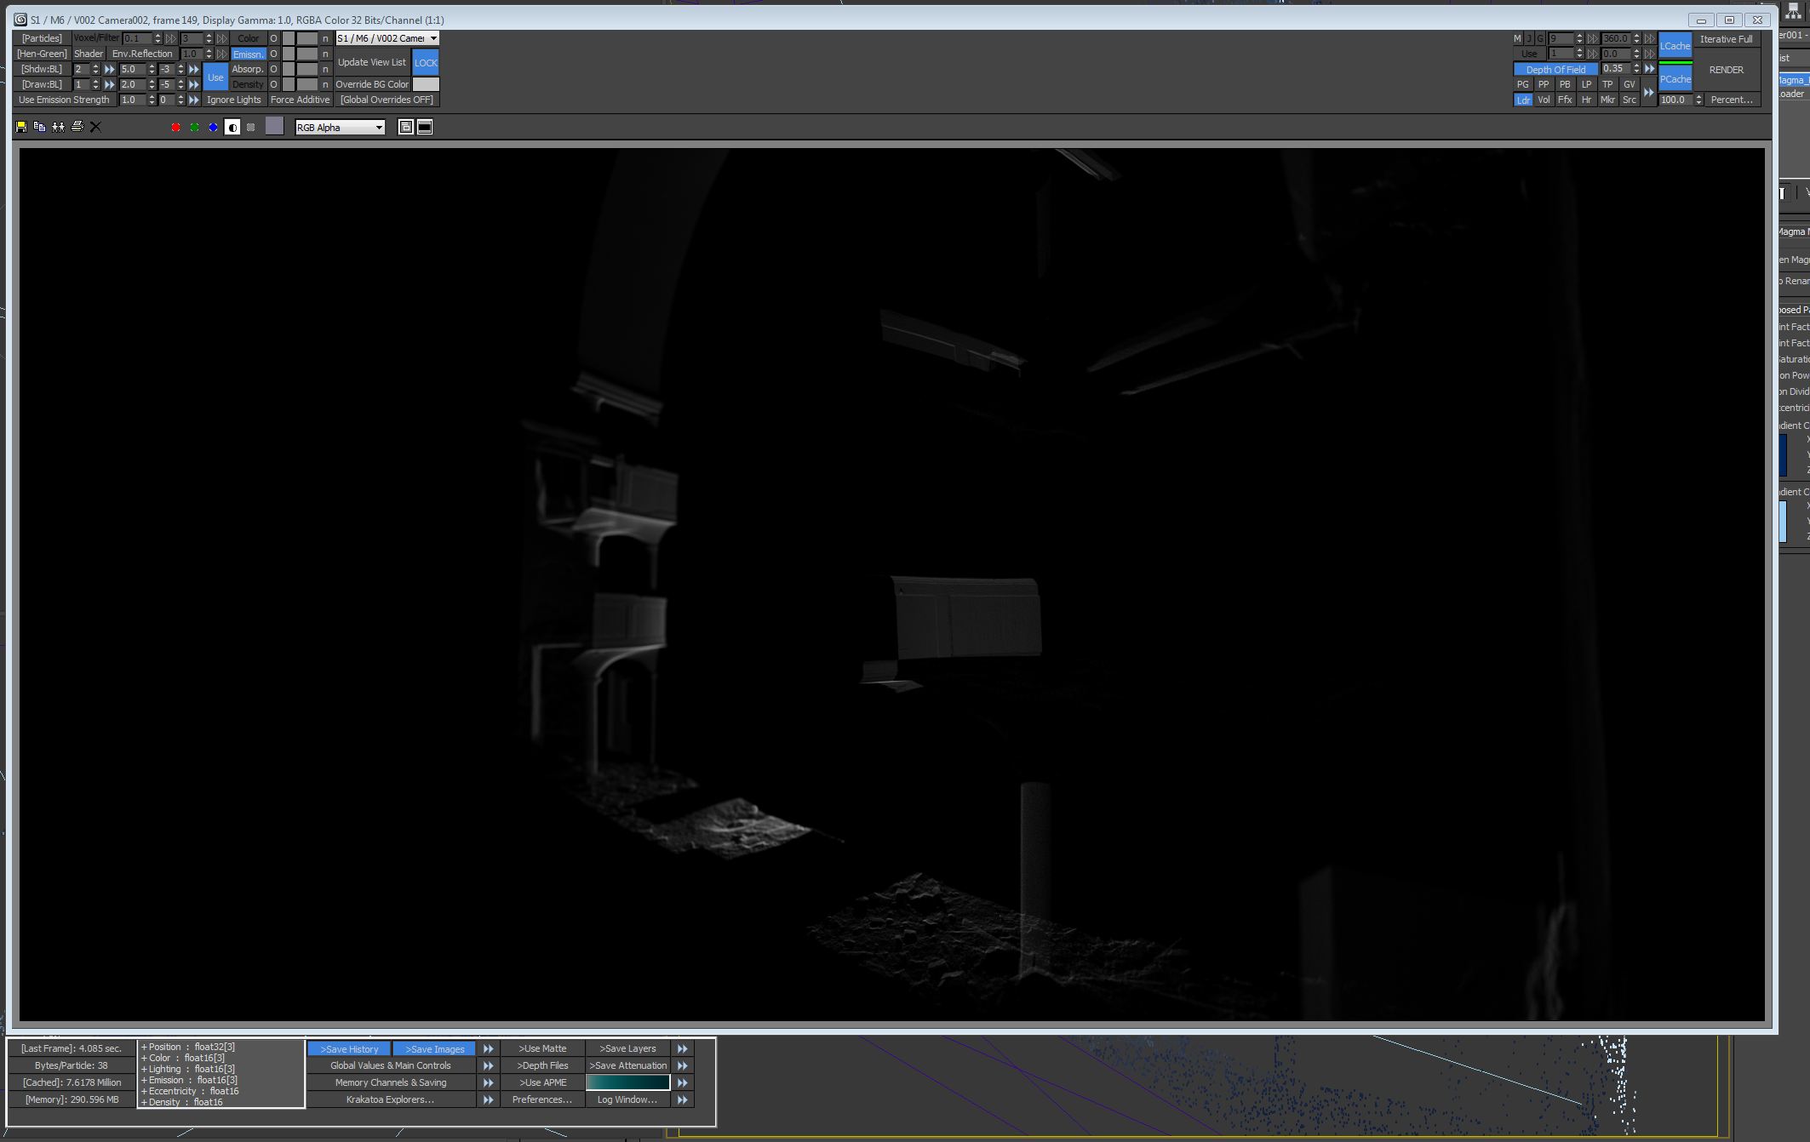Click the Clone Rendered Frame Window icon
1810x1142 pixels.
click(x=58, y=127)
